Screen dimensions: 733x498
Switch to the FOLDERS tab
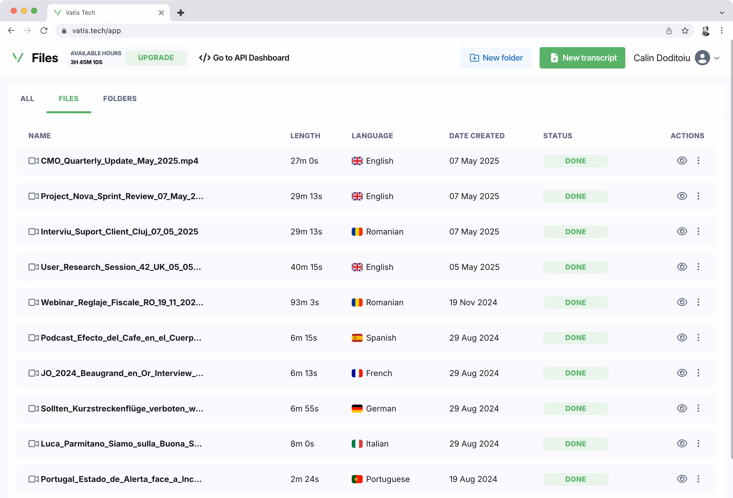pyautogui.click(x=120, y=99)
